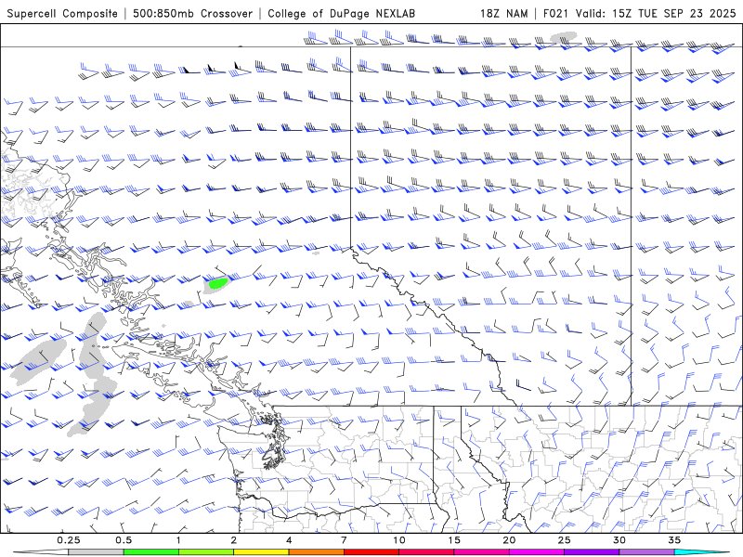This screenshot has width=743, height=557.
Task: Click the legend value 25
Action: tap(565, 540)
